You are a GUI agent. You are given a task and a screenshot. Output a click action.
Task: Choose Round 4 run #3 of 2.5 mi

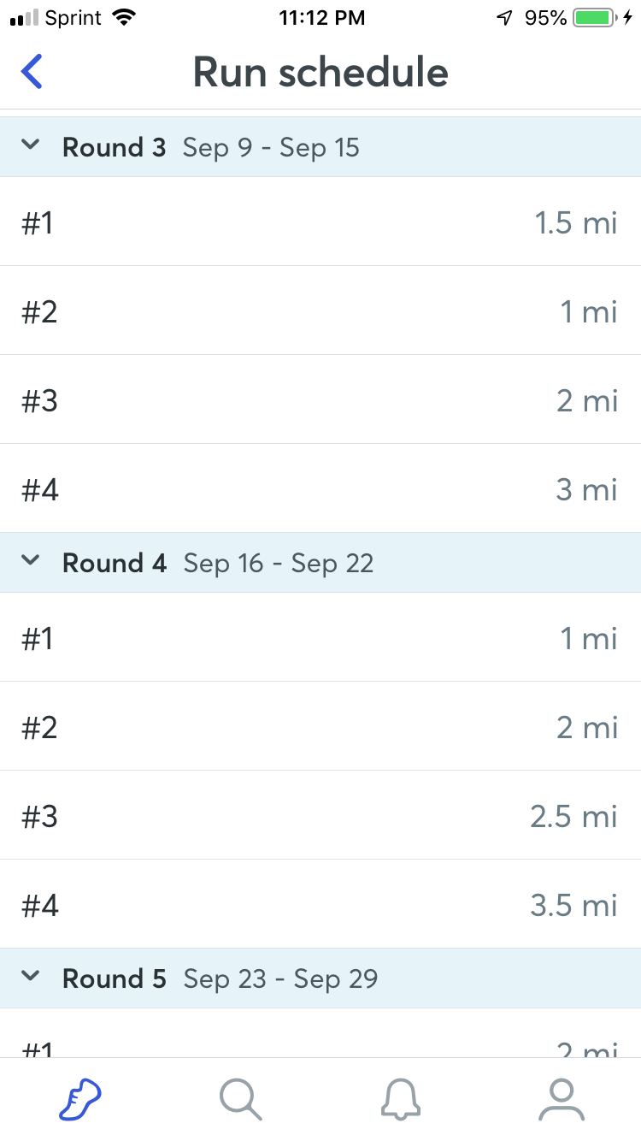pyautogui.click(x=320, y=816)
